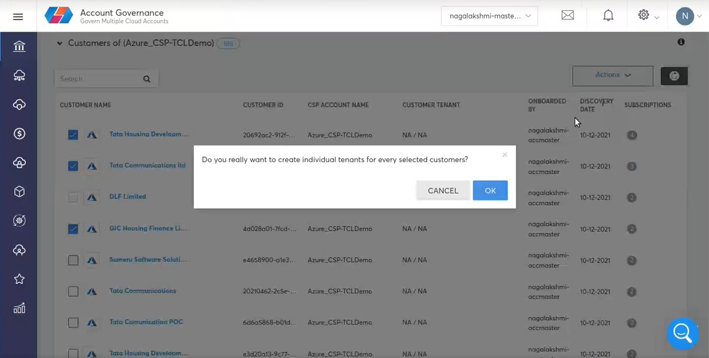Click the ONBOARDED BY column header
The width and height of the screenshot is (709, 358).
pos(547,105)
